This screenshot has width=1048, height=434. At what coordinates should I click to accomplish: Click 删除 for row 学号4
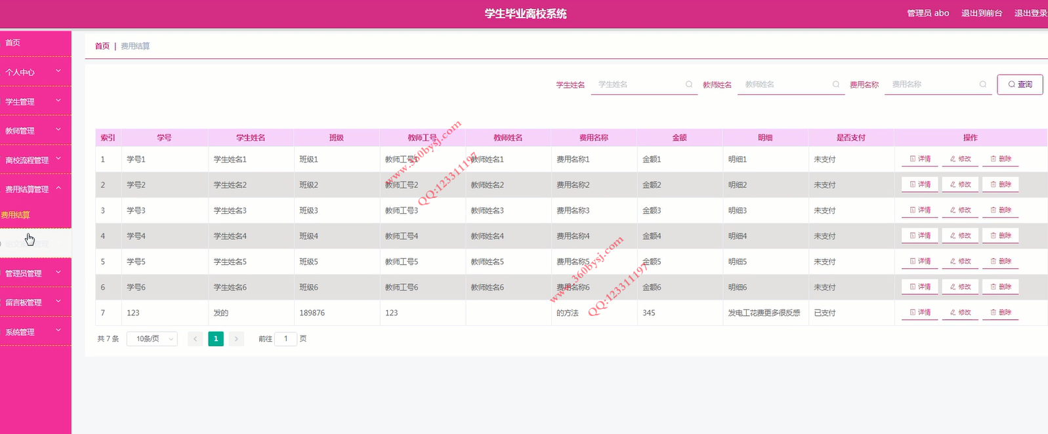(x=1000, y=236)
